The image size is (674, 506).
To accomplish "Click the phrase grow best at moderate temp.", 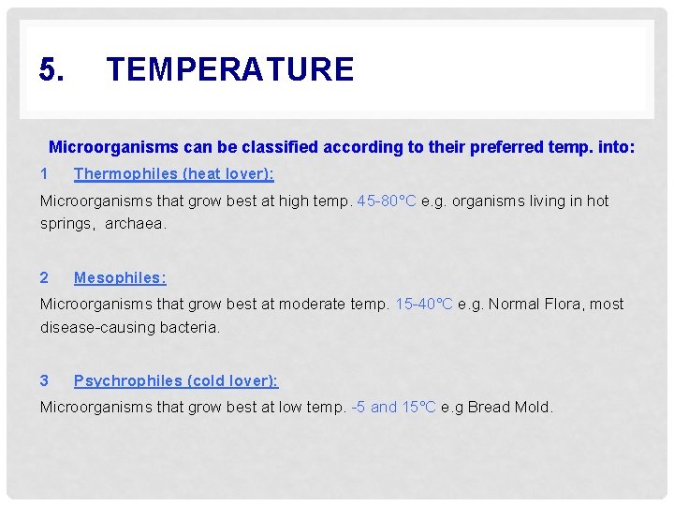I will pyautogui.click(x=288, y=305).
